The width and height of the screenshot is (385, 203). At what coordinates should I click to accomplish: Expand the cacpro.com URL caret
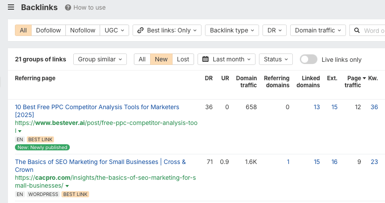click(x=67, y=186)
